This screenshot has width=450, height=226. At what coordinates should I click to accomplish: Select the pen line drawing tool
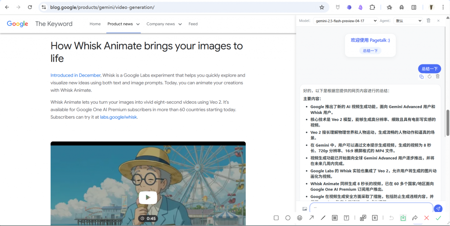point(323,218)
